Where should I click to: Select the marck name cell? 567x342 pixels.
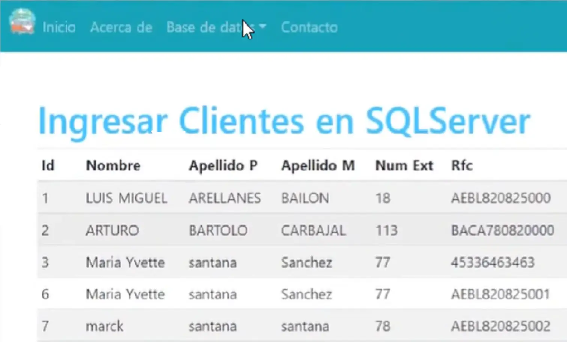point(104,326)
